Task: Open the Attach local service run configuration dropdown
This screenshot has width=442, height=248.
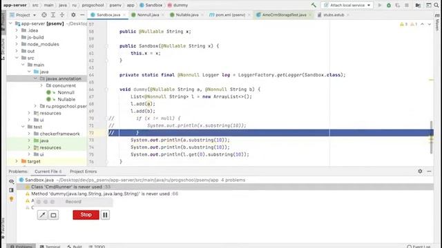Action: pos(347,5)
